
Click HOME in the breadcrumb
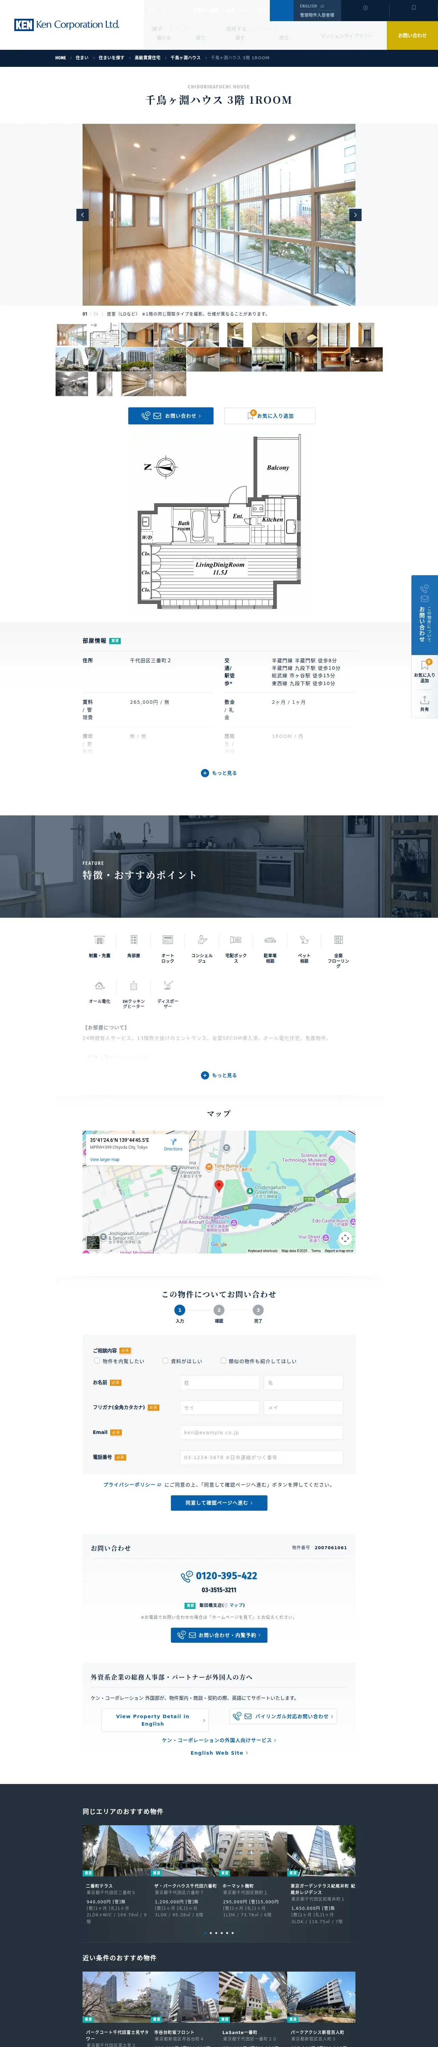(x=60, y=58)
